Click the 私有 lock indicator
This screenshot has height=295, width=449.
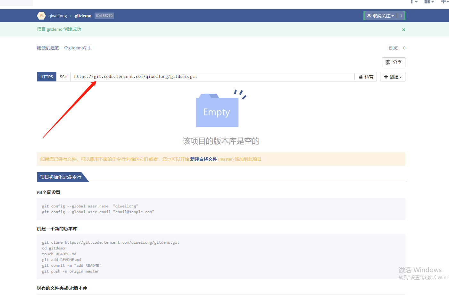tap(366, 77)
